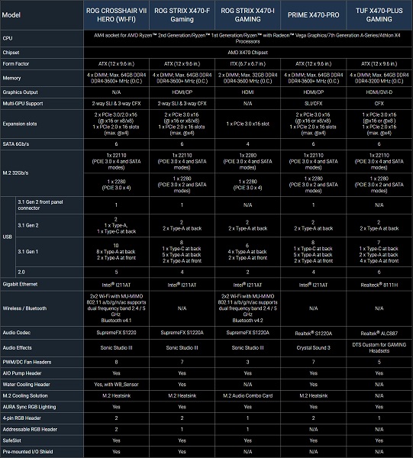Click the SLI/CFX cell

[x=314, y=103]
